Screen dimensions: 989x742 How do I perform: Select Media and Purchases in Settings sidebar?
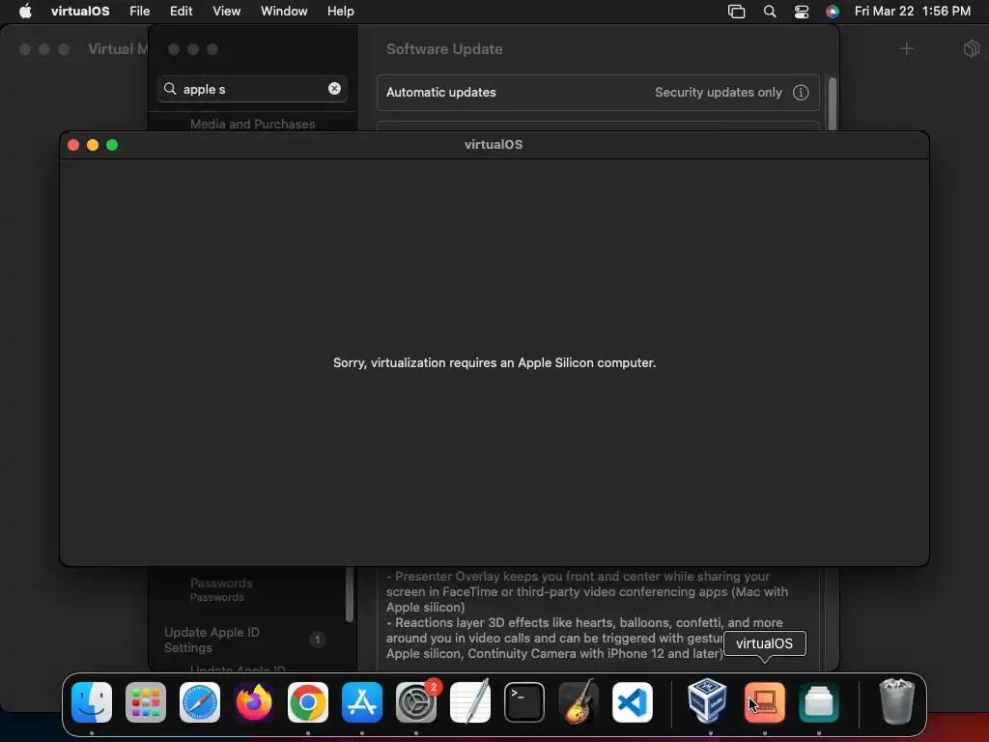252,124
